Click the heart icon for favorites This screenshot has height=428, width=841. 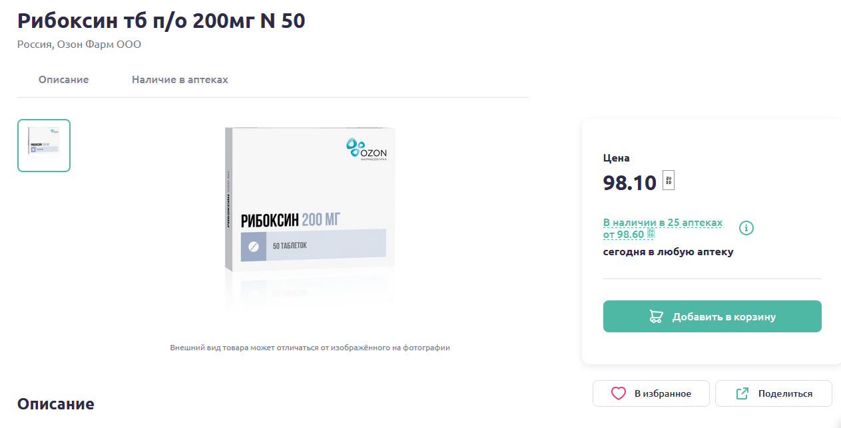click(x=619, y=393)
